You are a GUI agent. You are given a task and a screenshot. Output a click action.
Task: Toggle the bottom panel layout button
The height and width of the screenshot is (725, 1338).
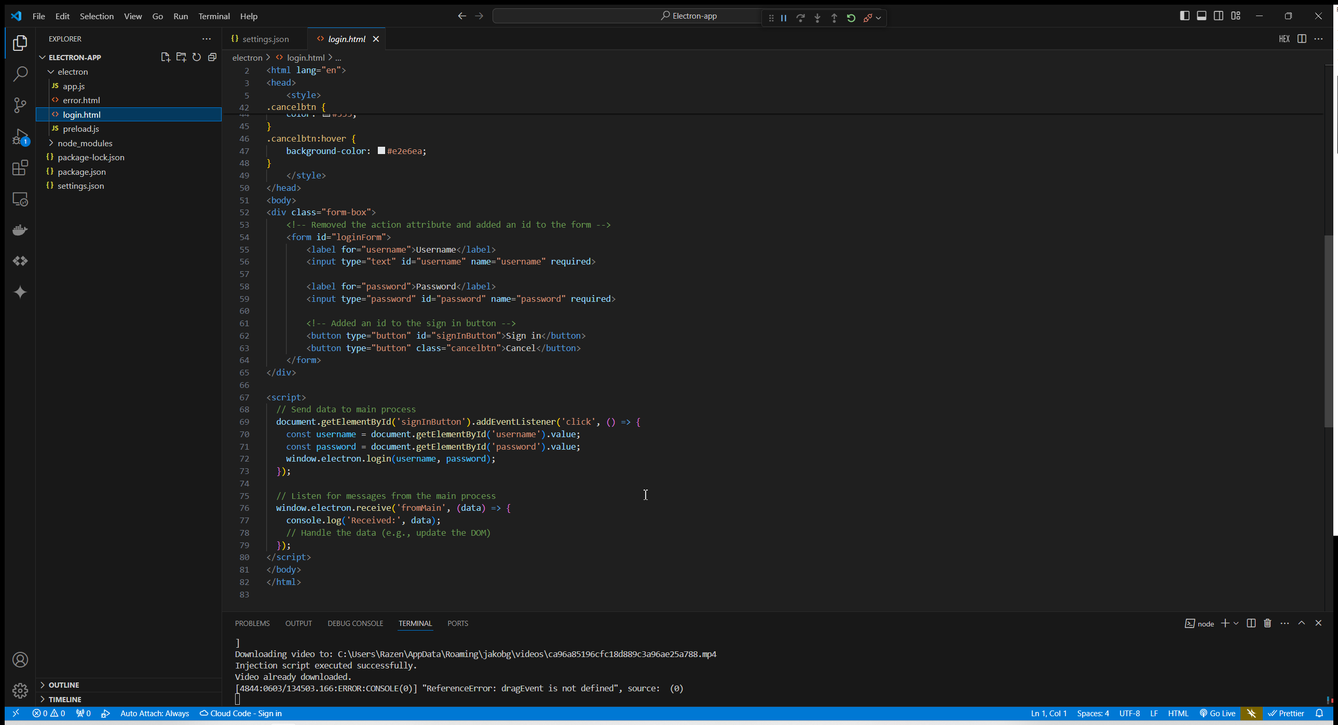click(x=1202, y=16)
